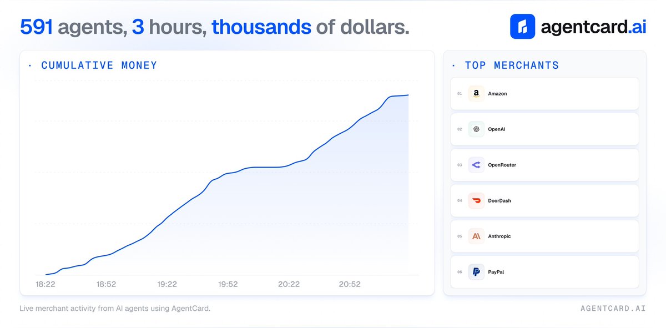Click rank number 04 beside DoorDash
This screenshot has height=328, width=666.
click(x=460, y=200)
